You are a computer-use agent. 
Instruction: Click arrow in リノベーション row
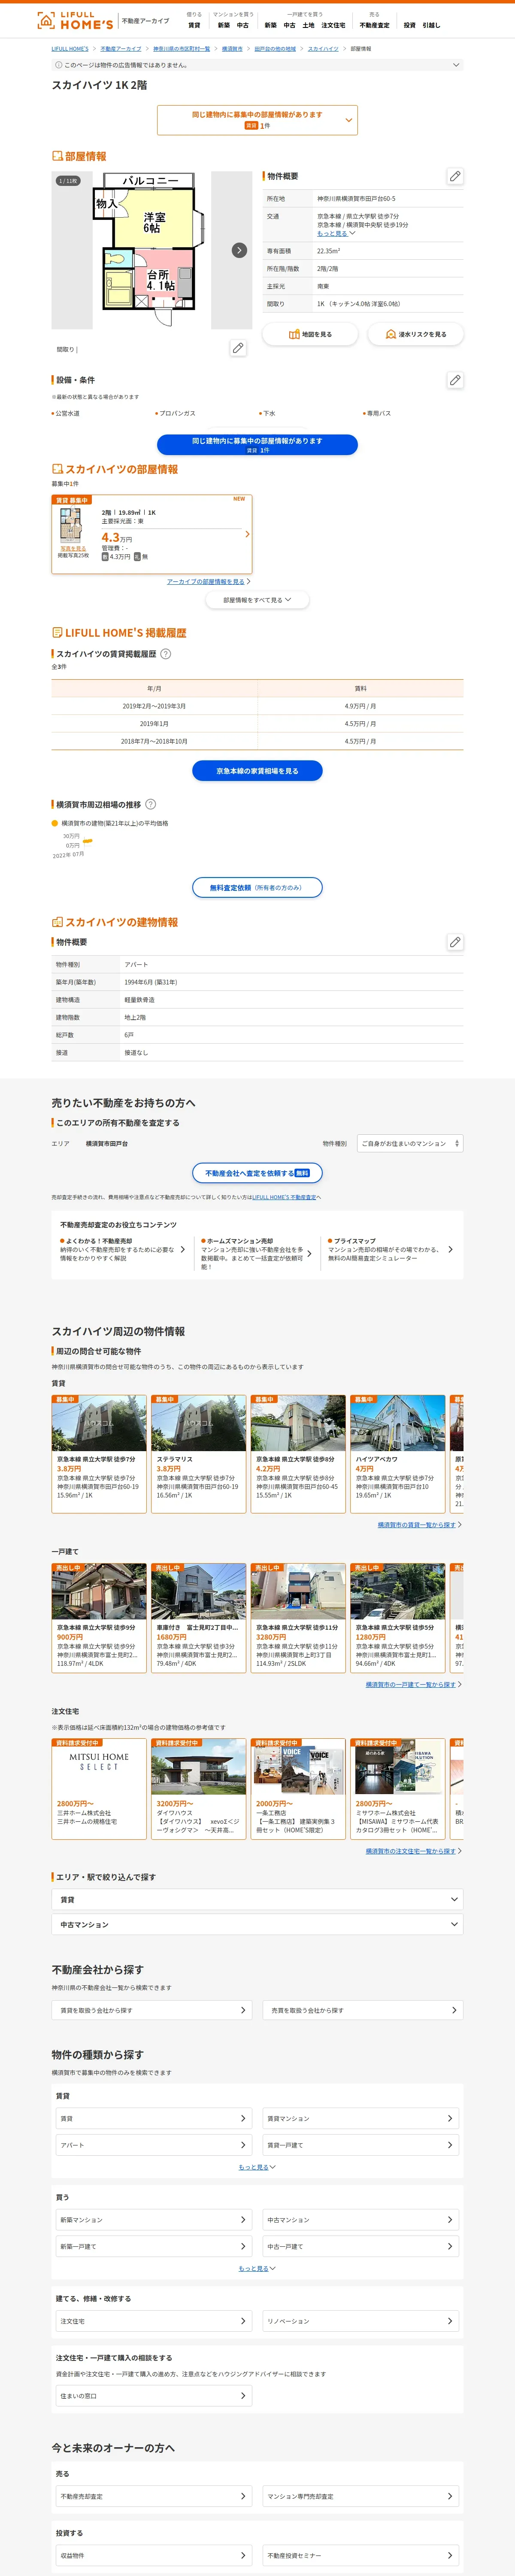450,2321
